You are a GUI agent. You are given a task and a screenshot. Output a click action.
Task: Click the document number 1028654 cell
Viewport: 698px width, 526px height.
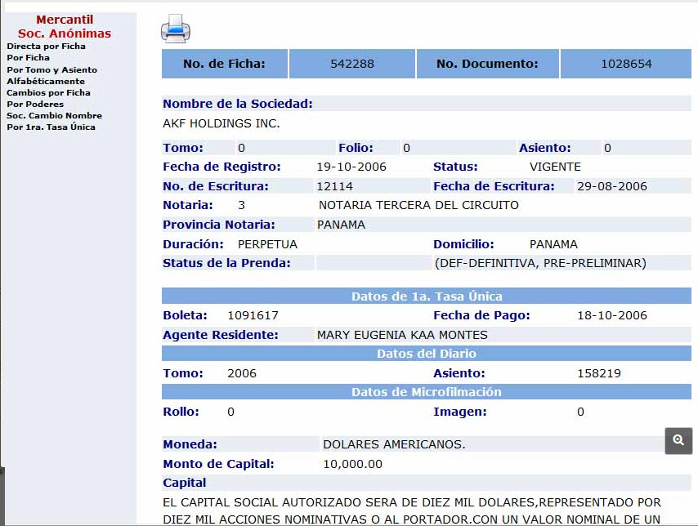pyautogui.click(x=626, y=64)
